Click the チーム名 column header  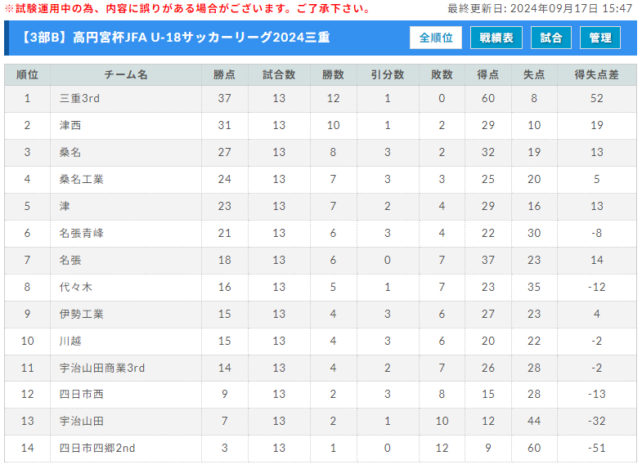pyautogui.click(x=126, y=74)
